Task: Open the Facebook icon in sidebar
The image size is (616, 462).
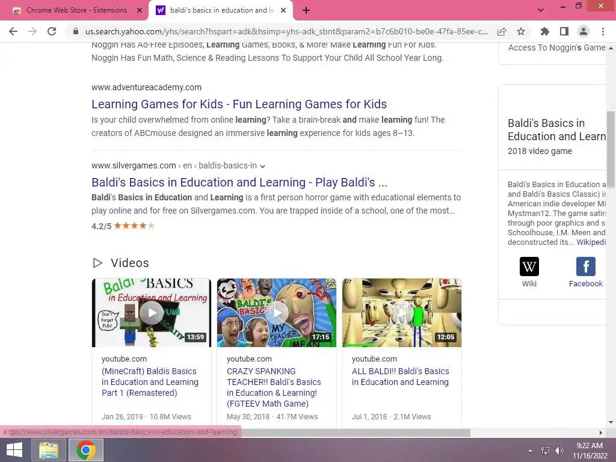Action: (x=586, y=266)
